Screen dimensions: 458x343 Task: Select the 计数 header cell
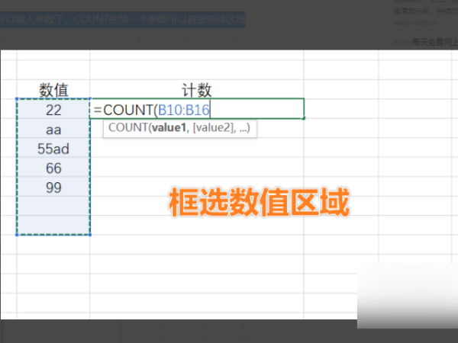[197, 89]
